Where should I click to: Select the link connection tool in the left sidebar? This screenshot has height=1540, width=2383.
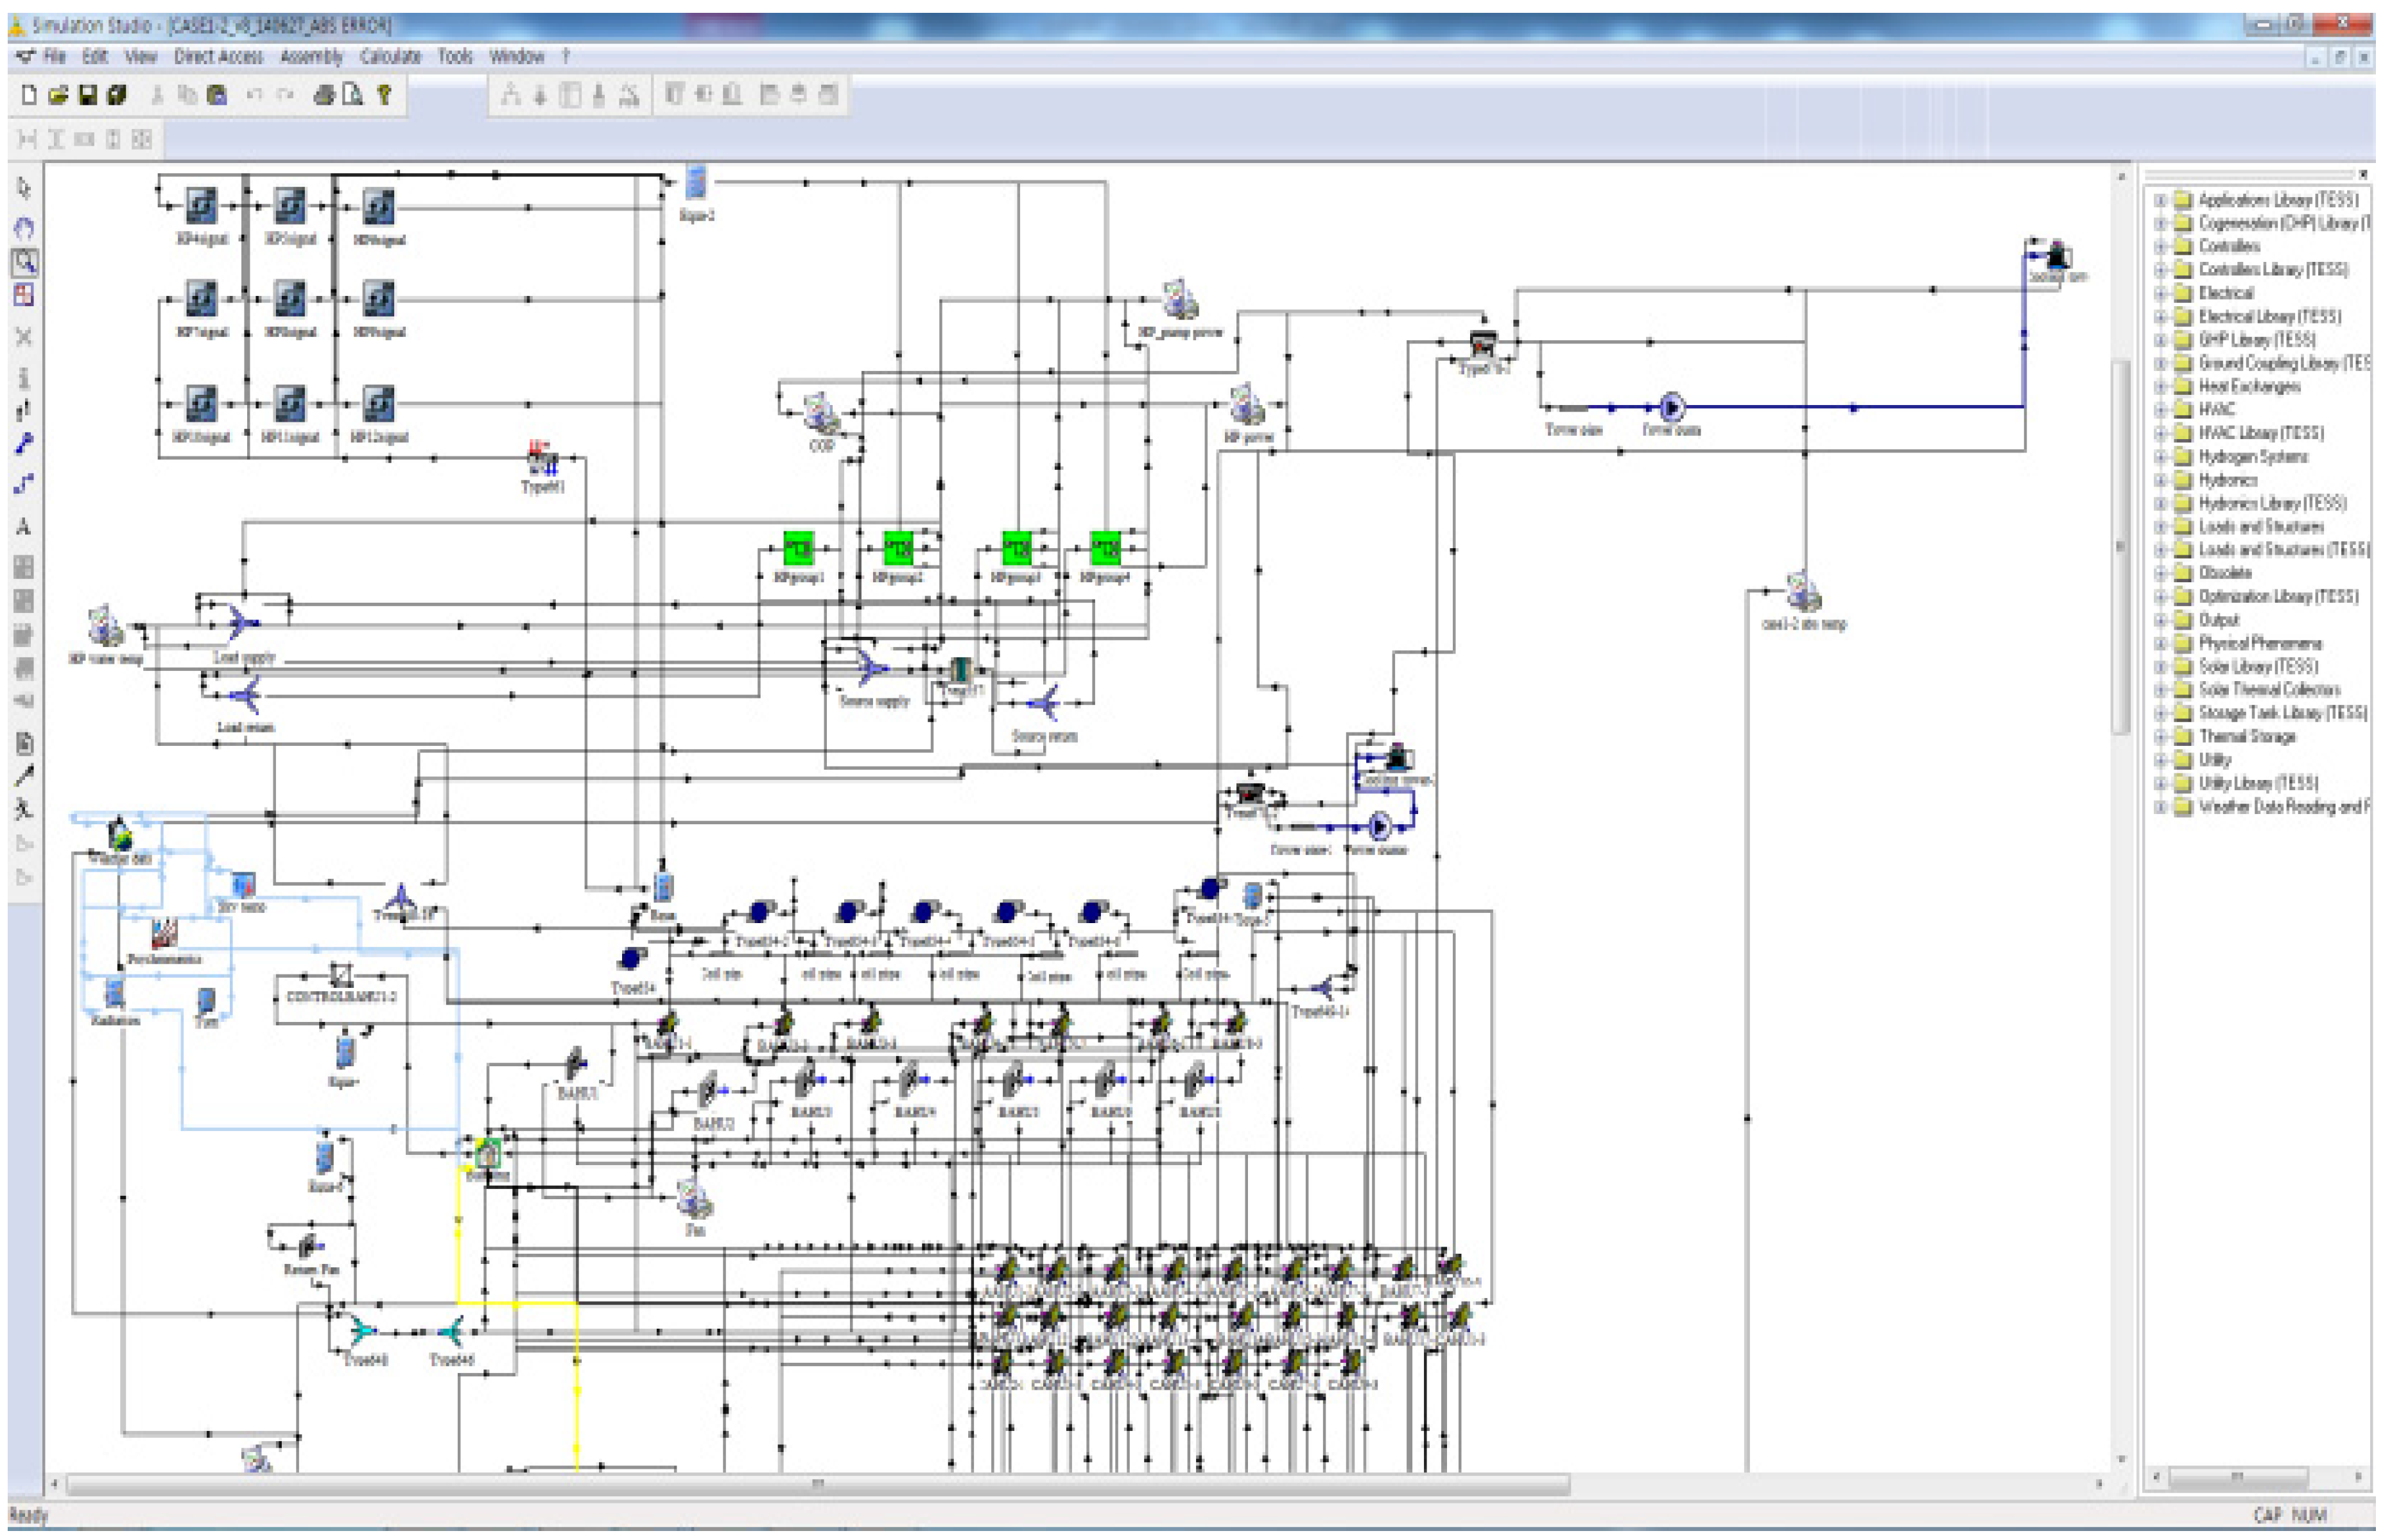coord(25,444)
